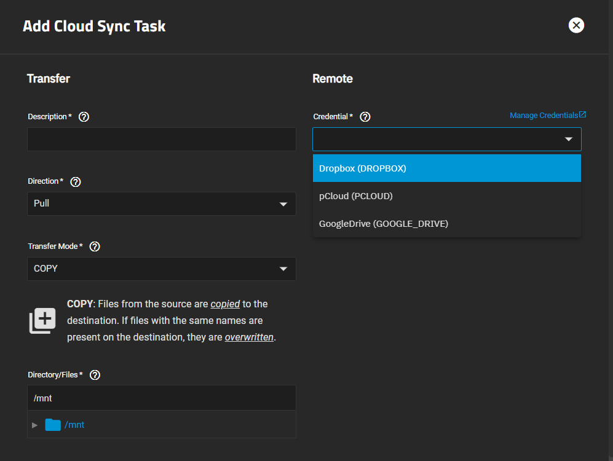
Task: Click the underlined word copied
Action: click(x=225, y=304)
